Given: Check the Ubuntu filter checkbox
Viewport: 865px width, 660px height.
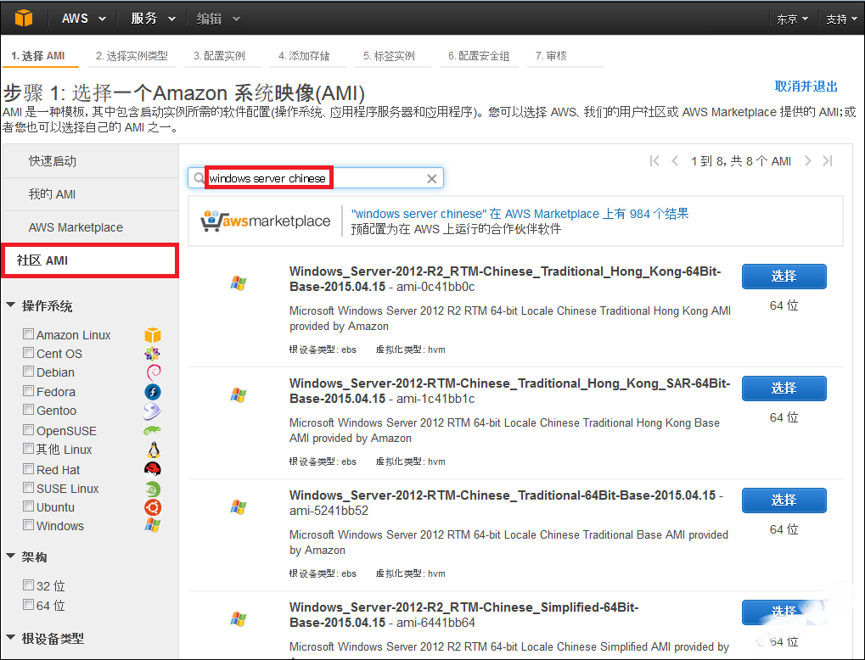Looking at the screenshot, I should pyautogui.click(x=28, y=506).
